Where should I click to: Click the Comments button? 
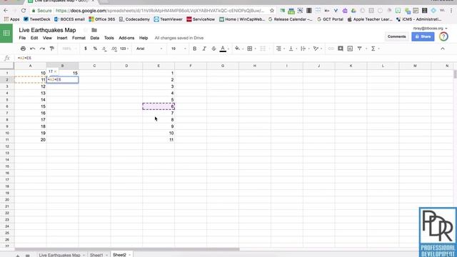[x=396, y=36]
